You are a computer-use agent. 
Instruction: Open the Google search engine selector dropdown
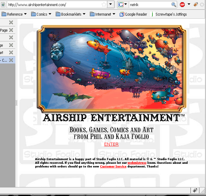point(123,5)
